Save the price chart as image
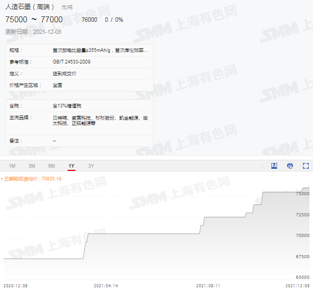Image resolution: width=313 pixels, height=291 pixels. coord(274,166)
